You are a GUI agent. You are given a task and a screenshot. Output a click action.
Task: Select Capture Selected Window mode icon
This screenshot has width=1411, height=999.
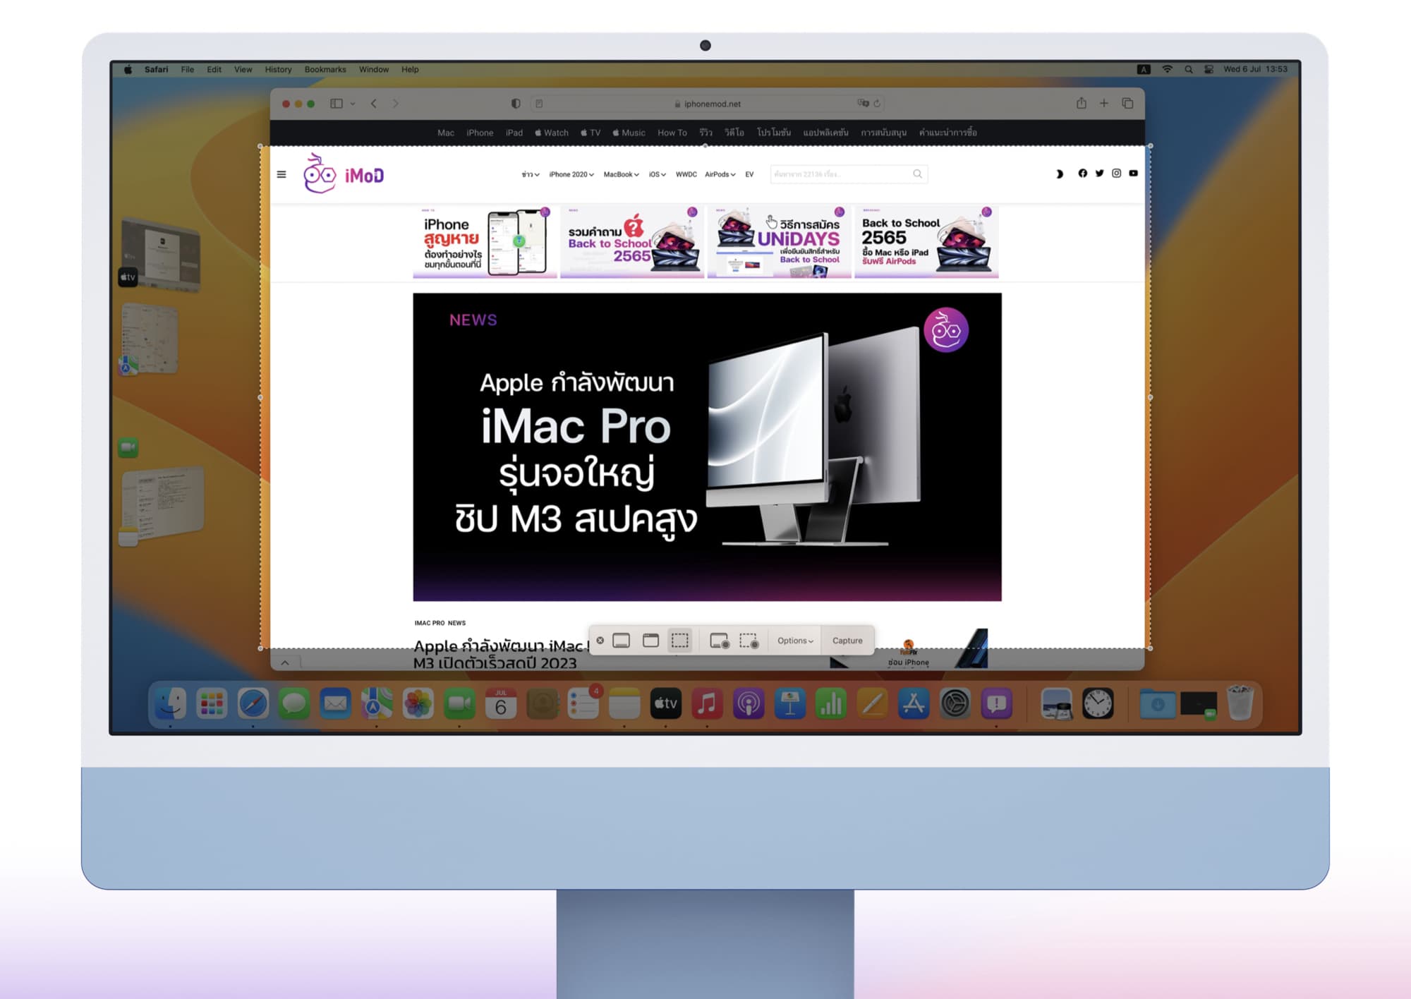[x=650, y=641]
